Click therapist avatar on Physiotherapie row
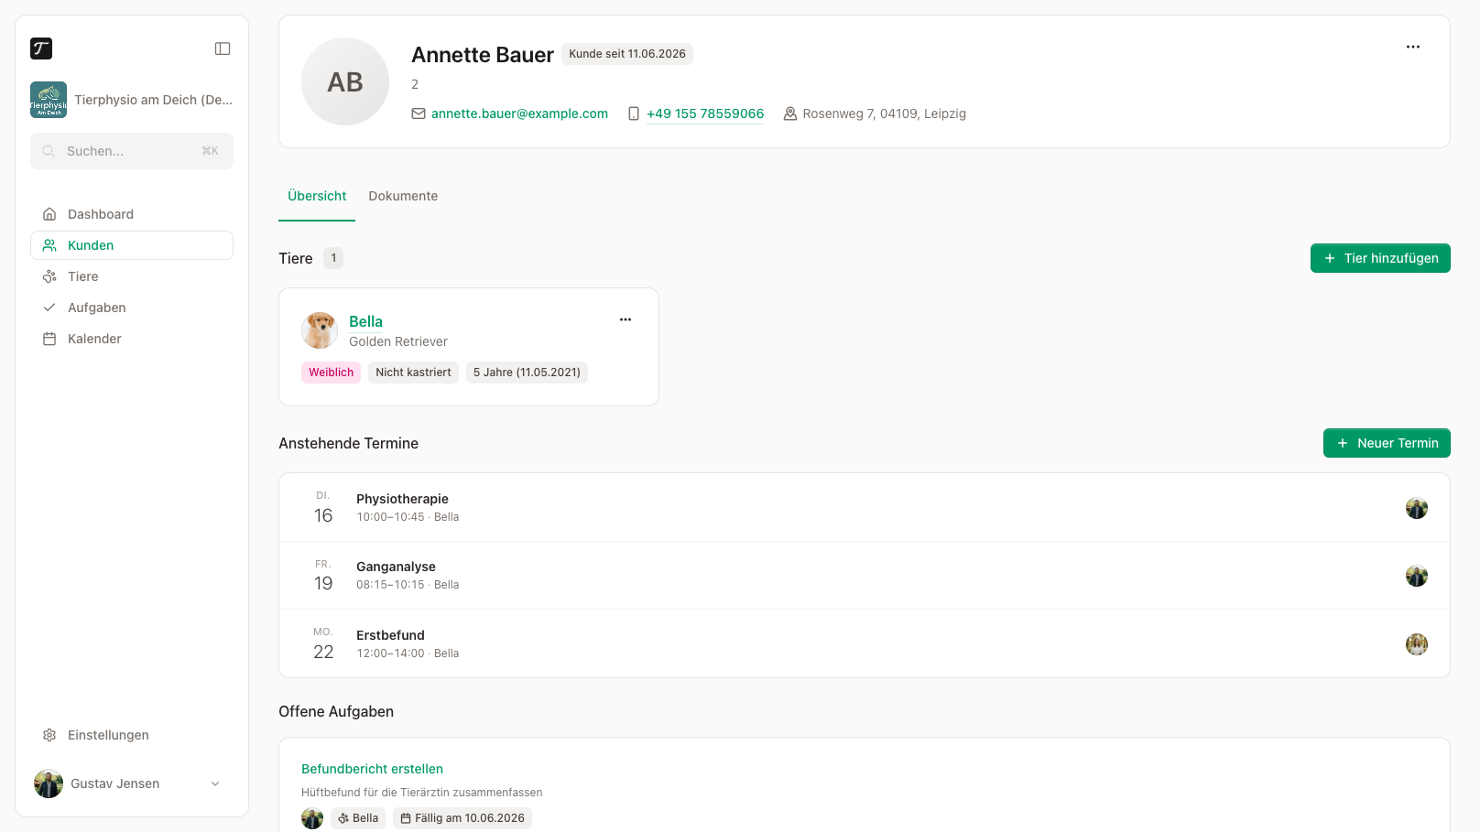Screen dimensions: 1480x832 [1417, 508]
